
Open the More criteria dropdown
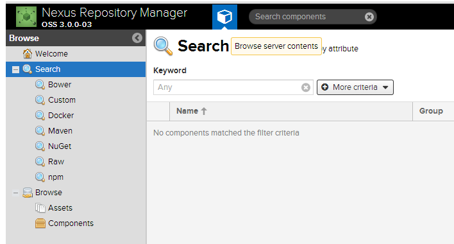tap(355, 87)
